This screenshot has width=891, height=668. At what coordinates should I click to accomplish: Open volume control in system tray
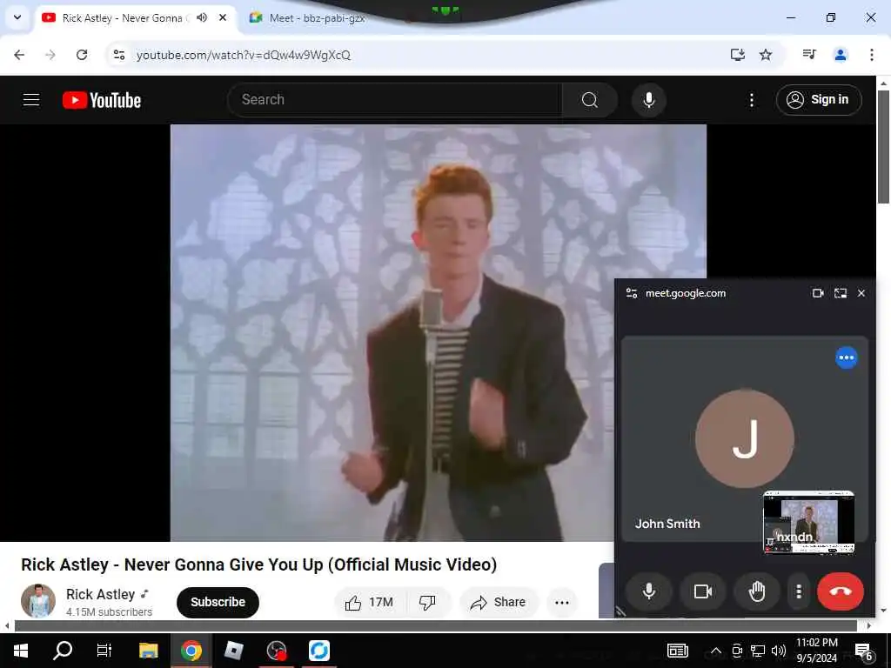coord(779,651)
